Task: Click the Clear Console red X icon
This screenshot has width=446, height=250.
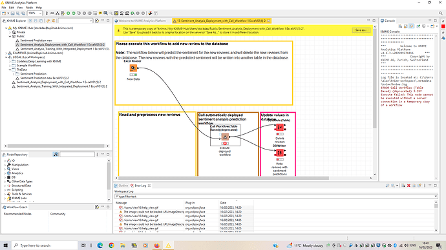Action: pyautogui.click(x=409, y=186)
